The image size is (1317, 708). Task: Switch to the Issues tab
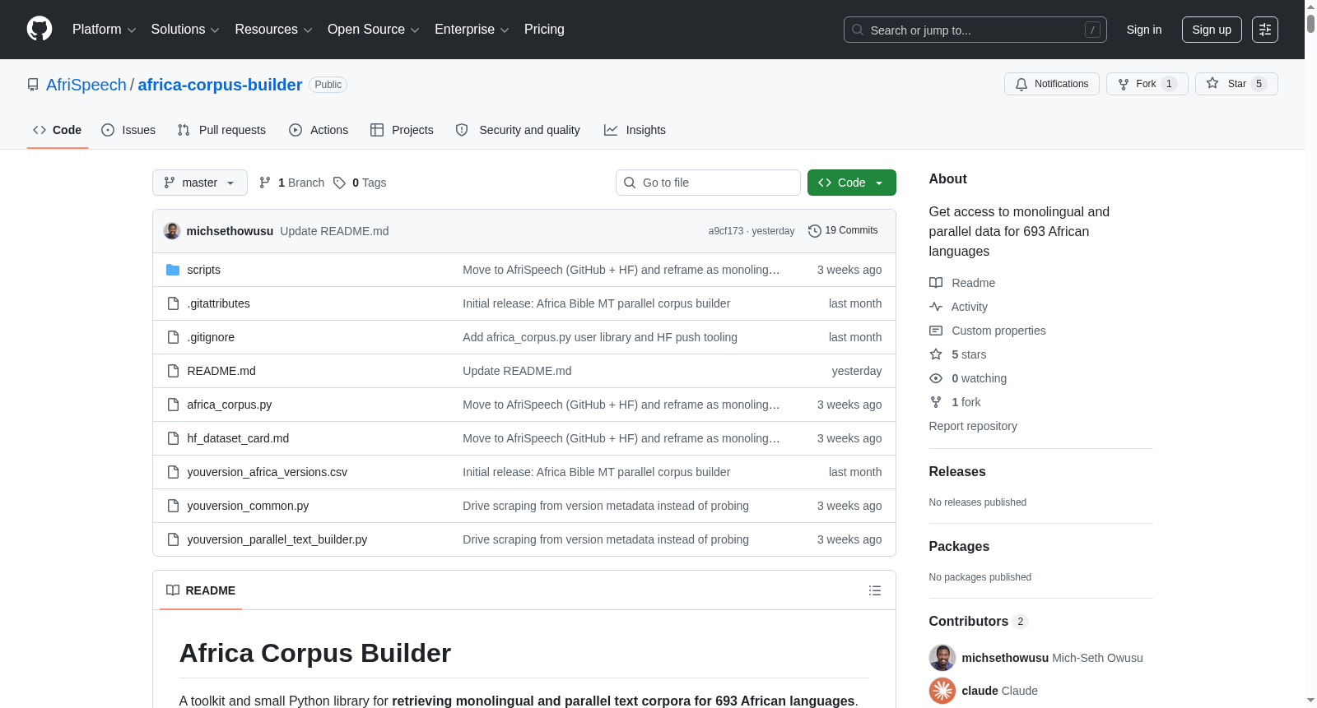click(x=128, y=130)
